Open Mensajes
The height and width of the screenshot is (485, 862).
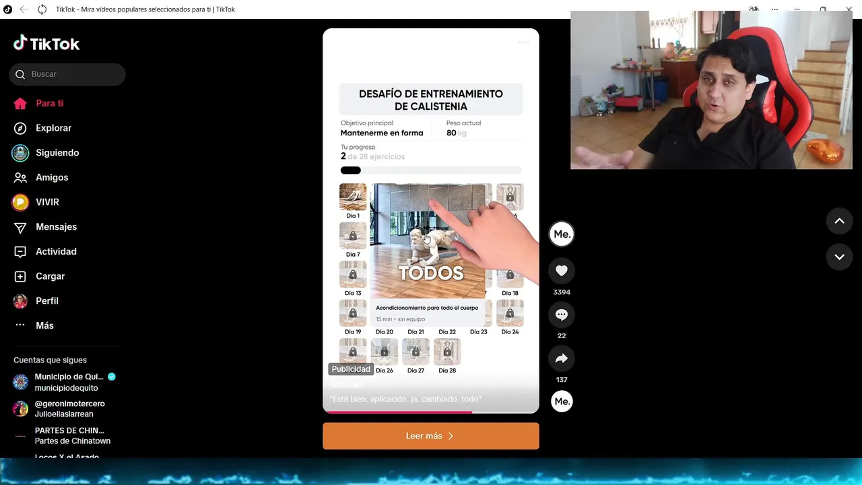tap(56, 227)
